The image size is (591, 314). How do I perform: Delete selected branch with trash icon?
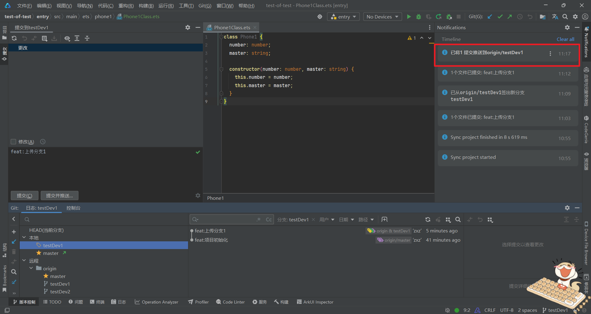coord(14,252)
